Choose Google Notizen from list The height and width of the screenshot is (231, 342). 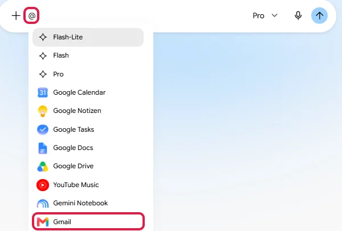click(x=88, y=111)
